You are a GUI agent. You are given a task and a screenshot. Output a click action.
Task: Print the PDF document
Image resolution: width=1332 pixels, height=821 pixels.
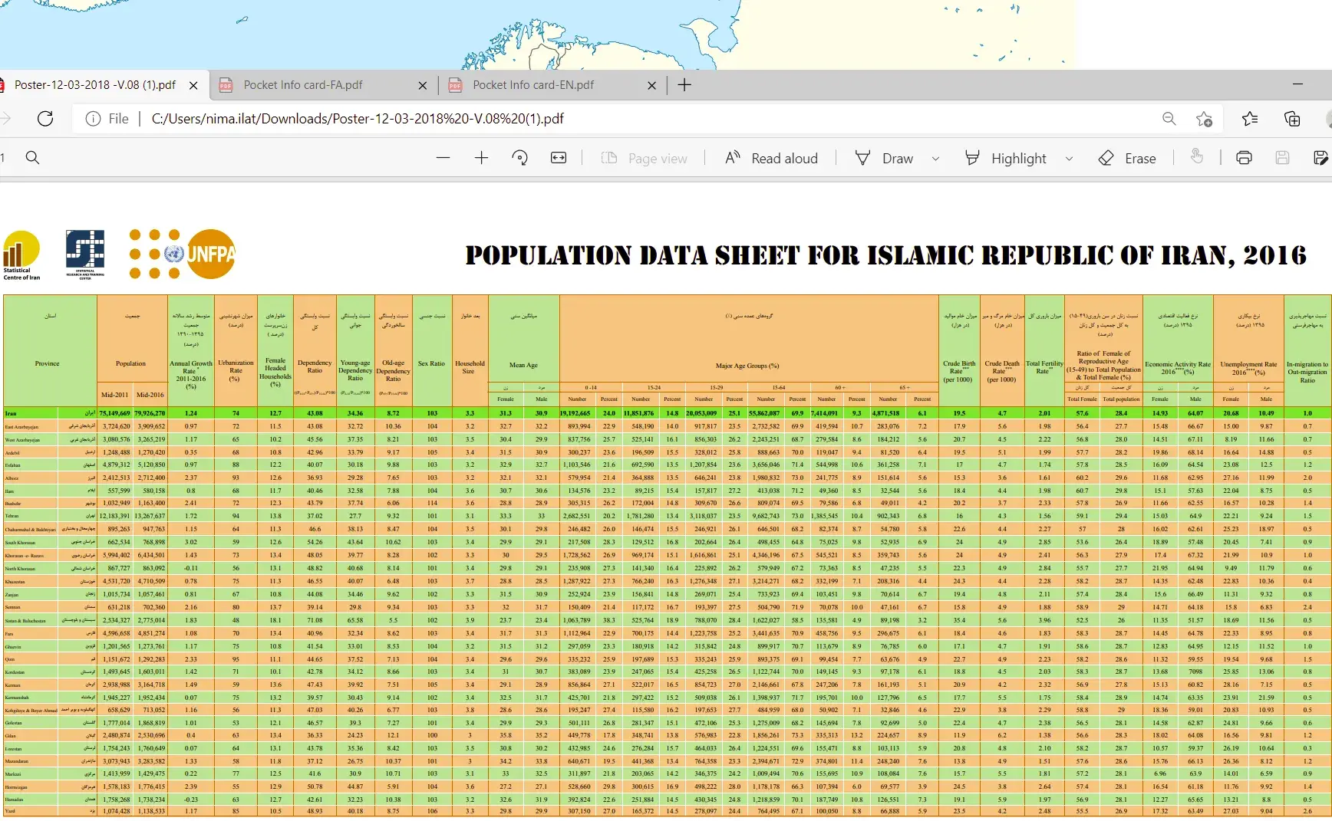[x=1244, y=158]
